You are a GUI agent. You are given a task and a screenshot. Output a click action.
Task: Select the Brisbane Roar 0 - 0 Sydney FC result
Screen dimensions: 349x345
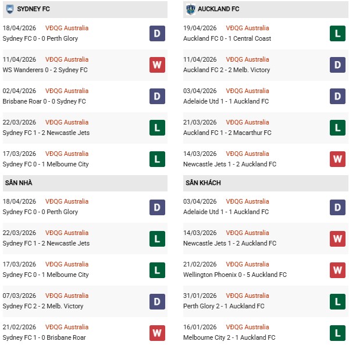[x=44, y=101]
